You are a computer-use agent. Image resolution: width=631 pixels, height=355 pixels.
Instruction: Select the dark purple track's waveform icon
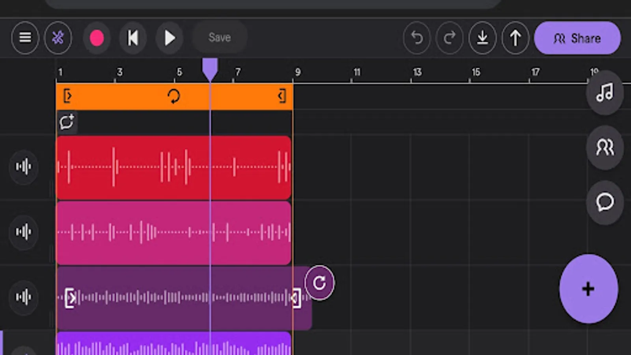pos(24,297)
